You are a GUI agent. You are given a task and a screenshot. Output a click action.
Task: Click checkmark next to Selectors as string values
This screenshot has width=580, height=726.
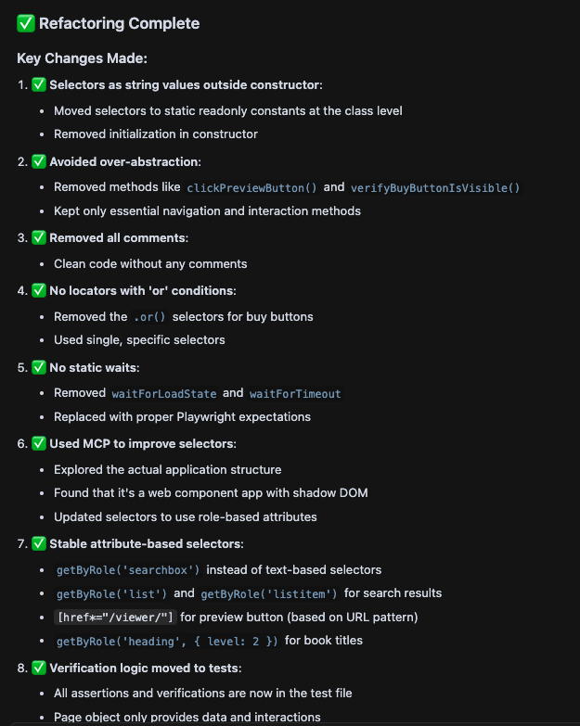(39, 84)
